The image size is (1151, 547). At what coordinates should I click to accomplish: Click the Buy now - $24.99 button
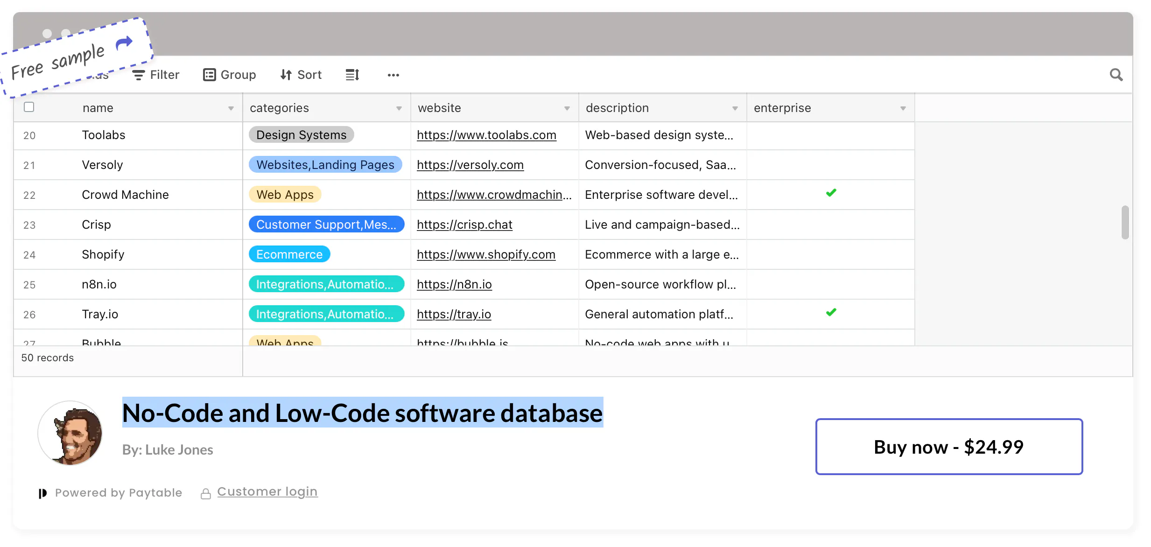click(949, 447)
